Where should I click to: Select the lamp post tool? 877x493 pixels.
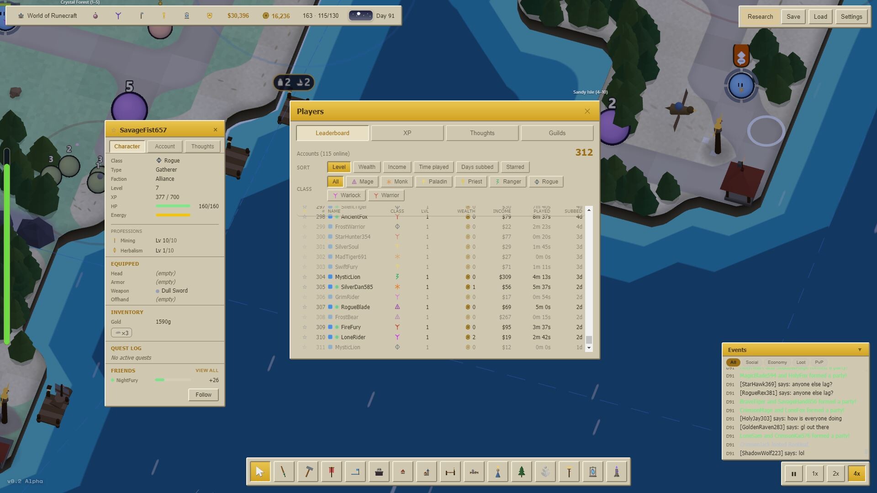pos(569,472)
